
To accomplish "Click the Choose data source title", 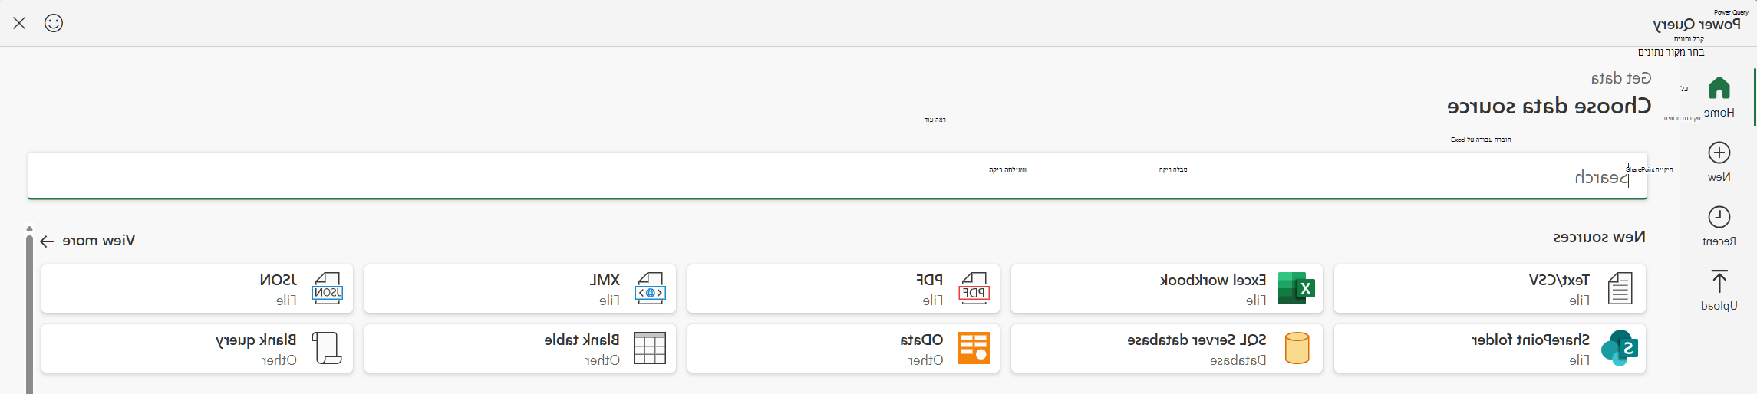I will pos(1548,106).
